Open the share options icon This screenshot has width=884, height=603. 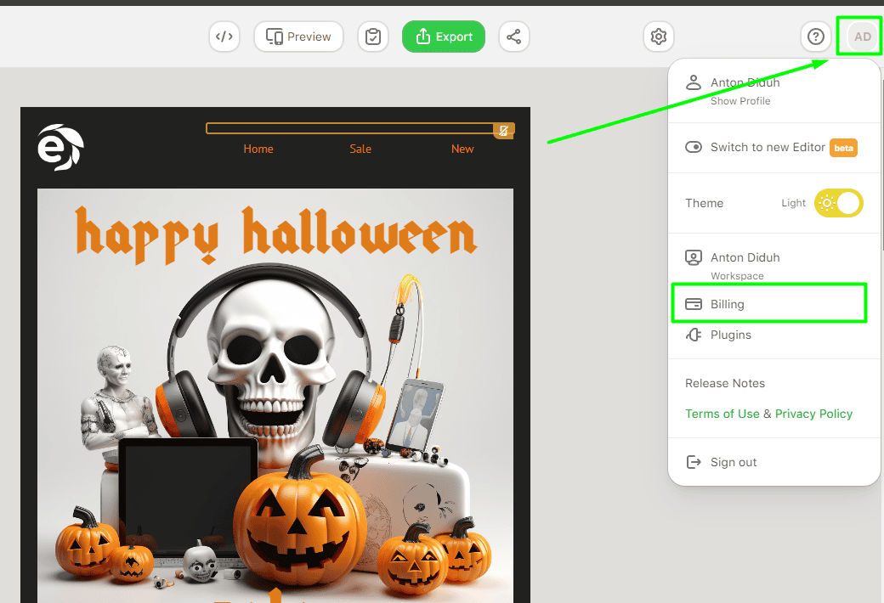click(x=513, y=37)
